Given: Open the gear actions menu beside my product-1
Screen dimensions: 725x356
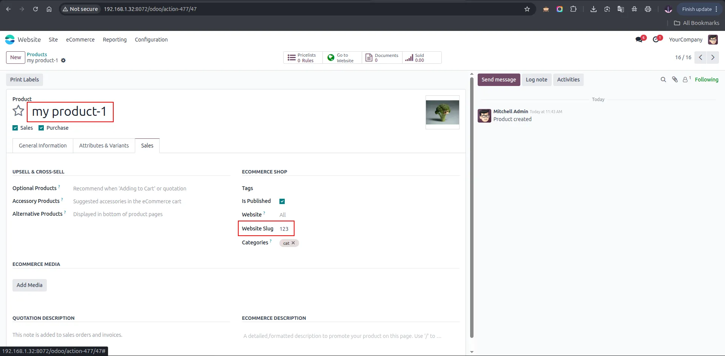Looking at the screenshot, I should click(x=63, y=60).
